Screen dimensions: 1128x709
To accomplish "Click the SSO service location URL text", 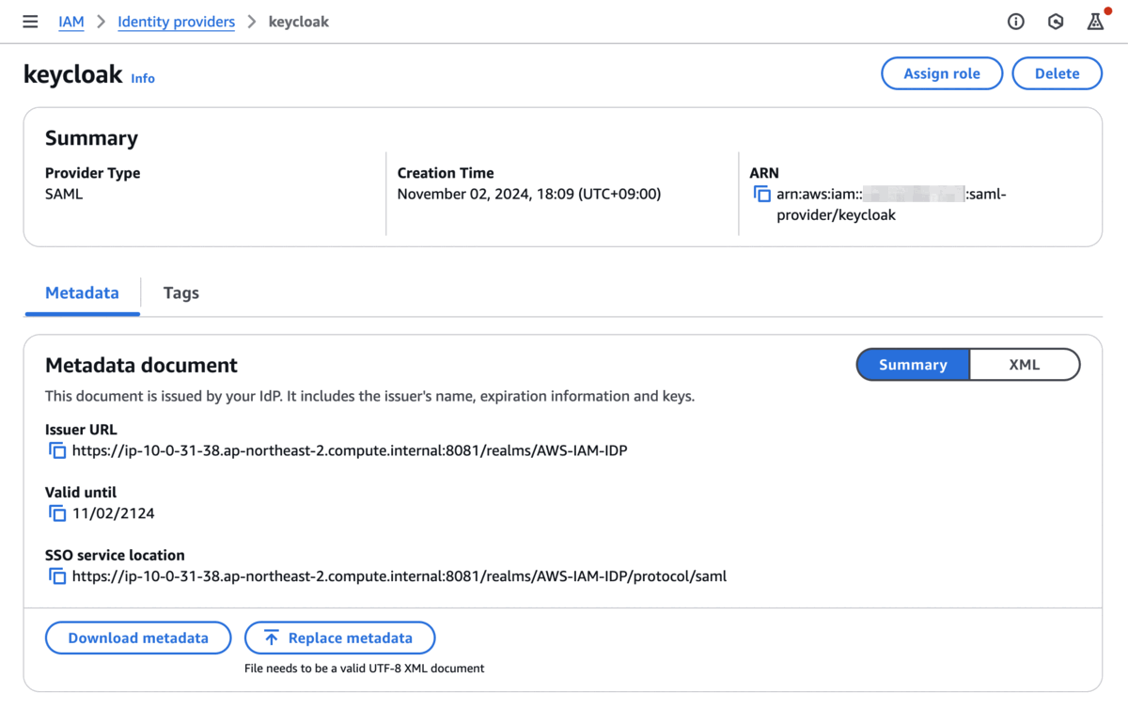I will 399,575.
